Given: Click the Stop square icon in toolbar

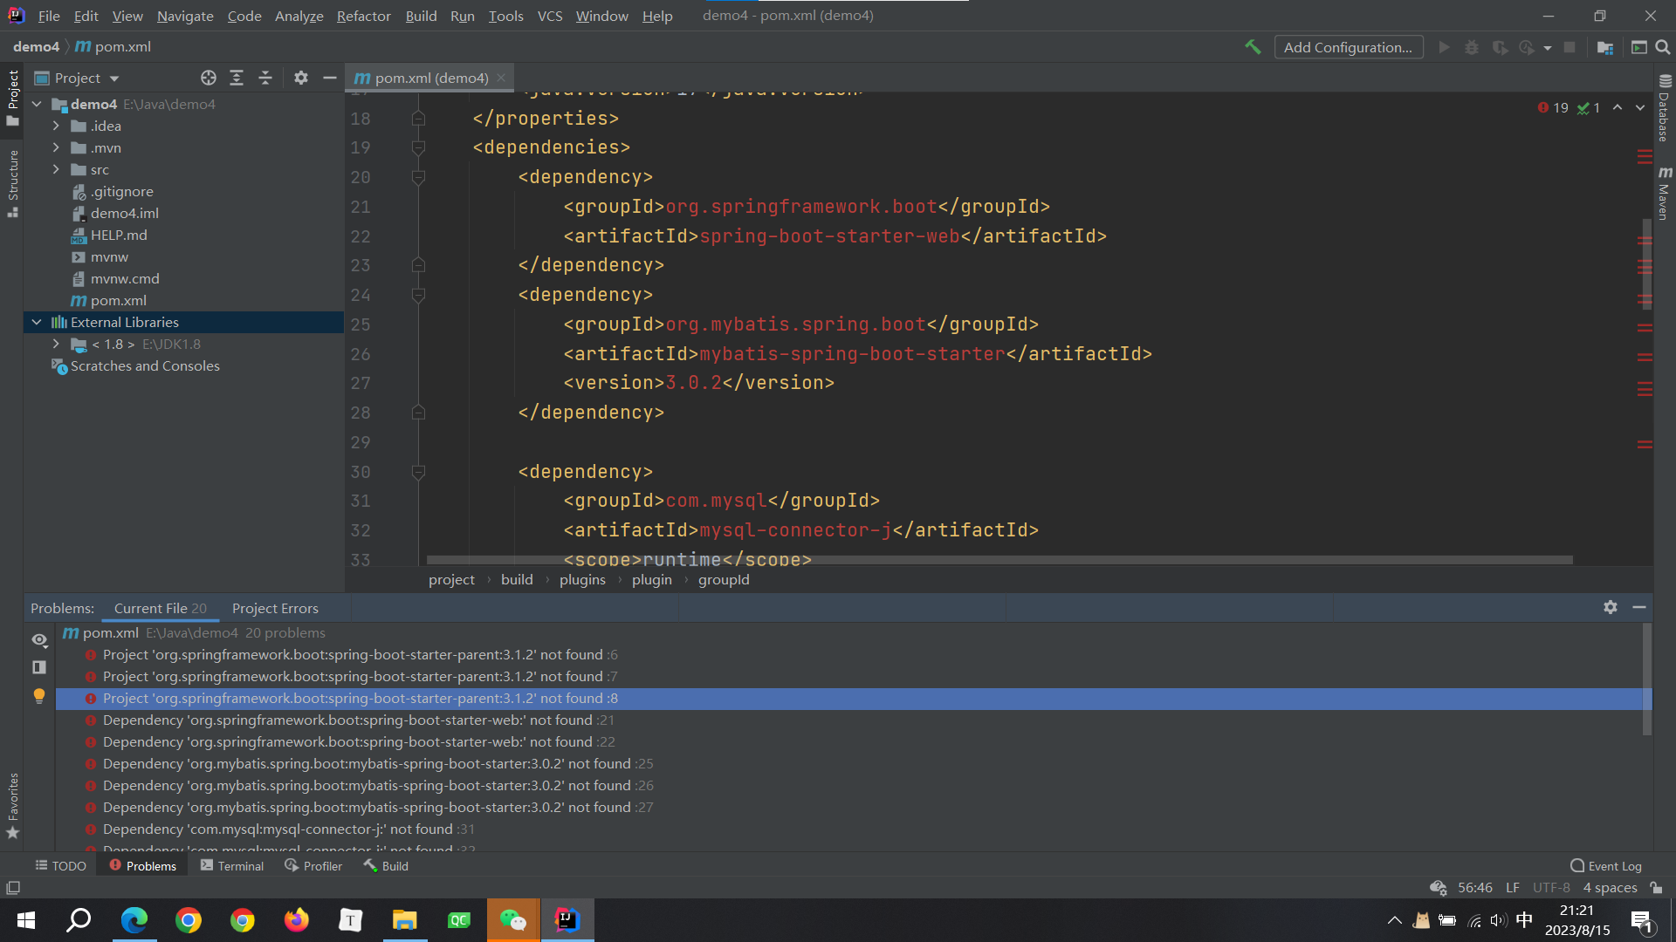Looking at the screenshot, I should point(1570,47).
